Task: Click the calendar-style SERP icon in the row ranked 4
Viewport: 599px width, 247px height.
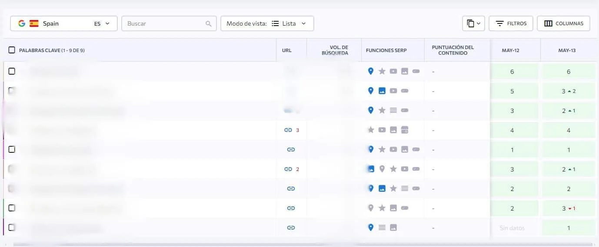Action: pos(405,130)
